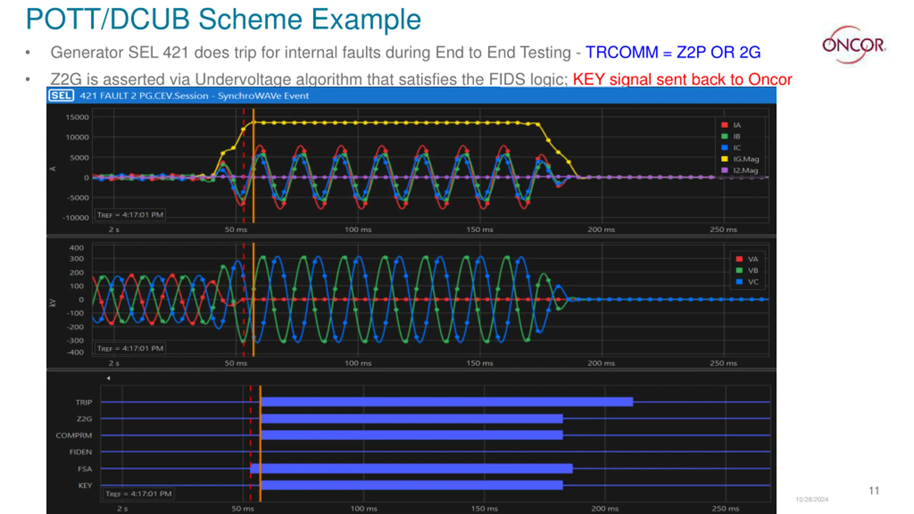Toggle IB trace via green legend square

pyautogui.click(x=724, y=136)
